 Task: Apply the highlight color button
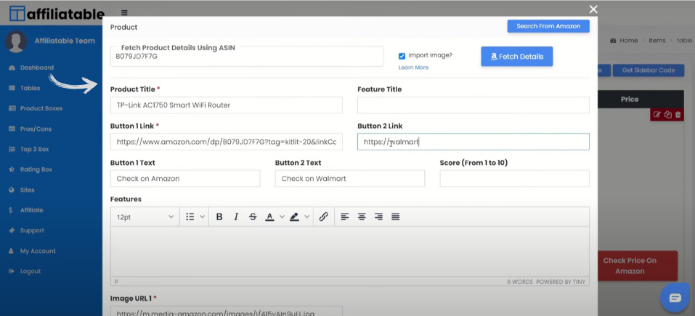coord(294,216)
